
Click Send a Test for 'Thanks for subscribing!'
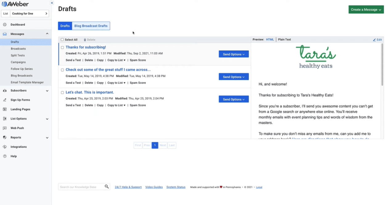73,60
